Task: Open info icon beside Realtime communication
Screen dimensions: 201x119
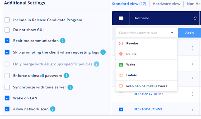Action: (x=63, y=41)
